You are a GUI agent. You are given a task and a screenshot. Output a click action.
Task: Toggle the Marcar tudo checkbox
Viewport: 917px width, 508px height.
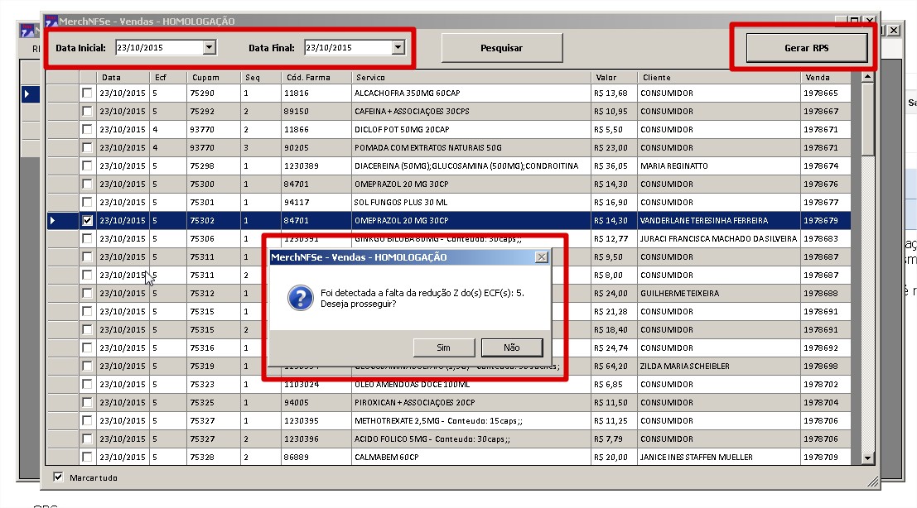pos(58,477)
